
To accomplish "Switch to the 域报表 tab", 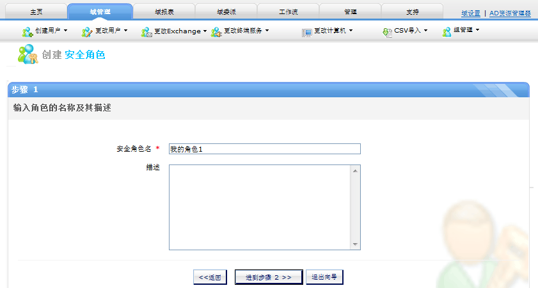I will [163, 12].
